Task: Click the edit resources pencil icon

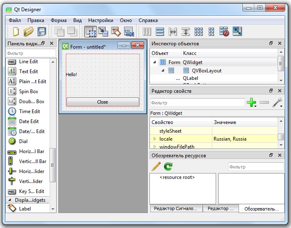Action: click(x=156, y=166)
